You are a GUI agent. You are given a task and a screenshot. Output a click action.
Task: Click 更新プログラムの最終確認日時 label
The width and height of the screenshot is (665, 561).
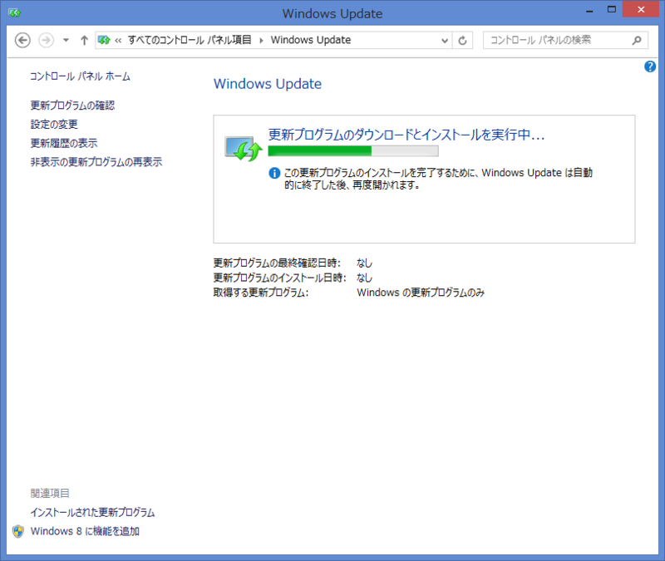click(277, 263)
